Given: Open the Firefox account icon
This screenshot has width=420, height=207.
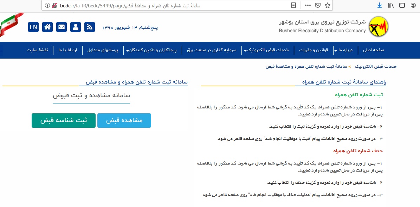Looking at the screenshot, I should pyautogui.click(x=413, y=5).
